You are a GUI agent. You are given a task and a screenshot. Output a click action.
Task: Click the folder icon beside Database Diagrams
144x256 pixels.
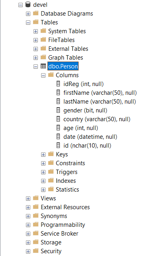[x=36, y=13]
